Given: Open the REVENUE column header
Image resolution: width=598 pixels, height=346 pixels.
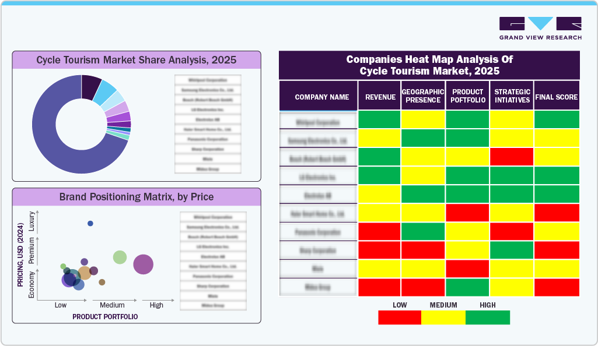Looking at the screenshot, I should coord(379,96).
